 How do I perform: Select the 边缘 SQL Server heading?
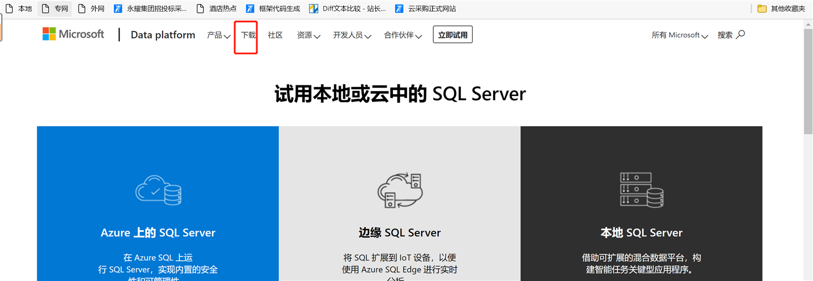[400, 232]
